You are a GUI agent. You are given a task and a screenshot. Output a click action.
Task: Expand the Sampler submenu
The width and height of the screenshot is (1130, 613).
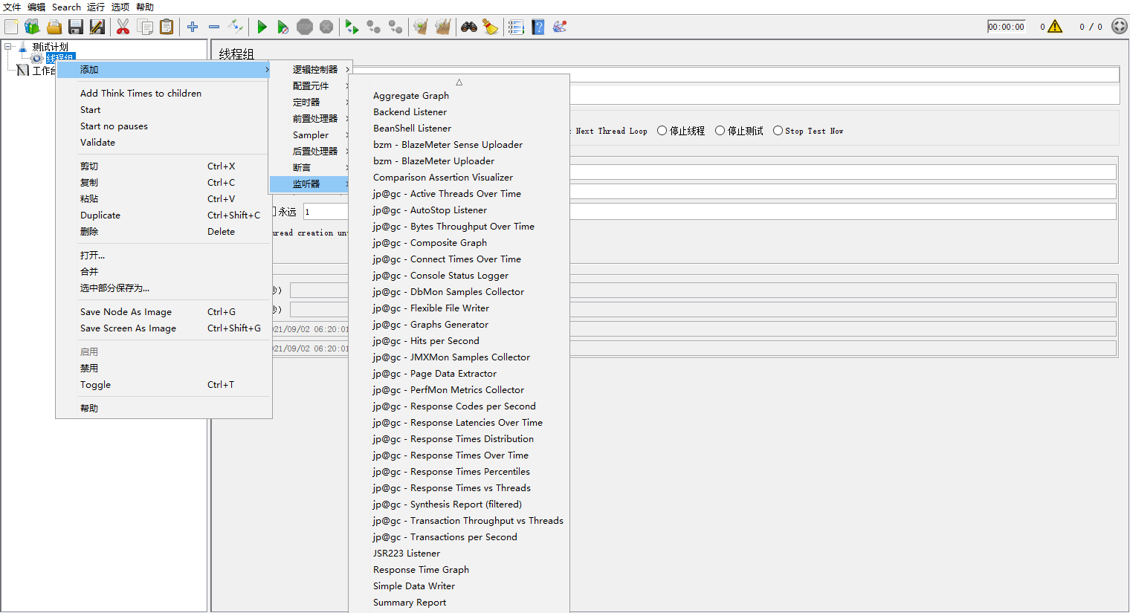(310, 134)
